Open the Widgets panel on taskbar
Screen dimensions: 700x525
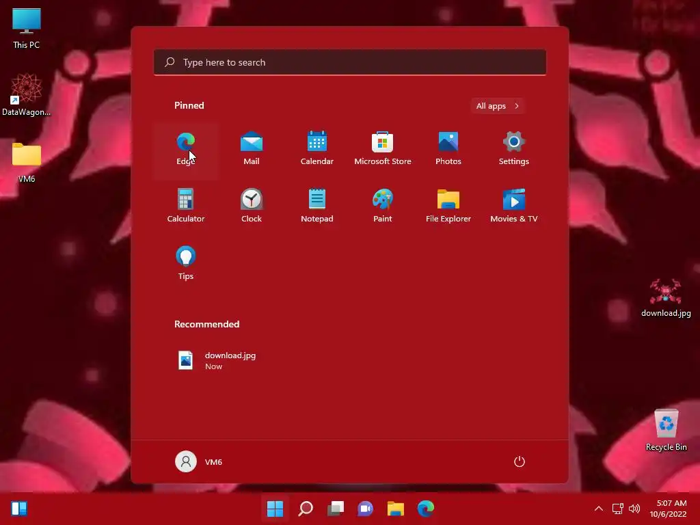tap(19, 509)
